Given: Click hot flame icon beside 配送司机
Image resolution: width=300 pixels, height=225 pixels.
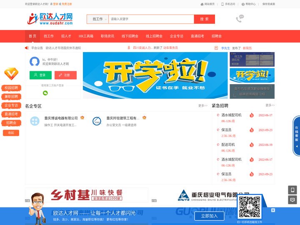Looking at the screenshot, I should pos(252,145).
